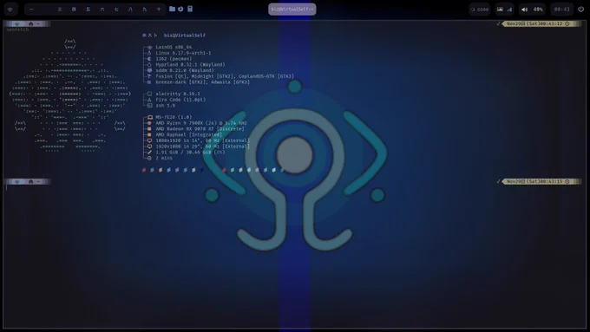Select the 'Hyprland 0.52.1 (Wayland)' line
590x332 pixels.
pyautogui.click(x=190, y=65)
